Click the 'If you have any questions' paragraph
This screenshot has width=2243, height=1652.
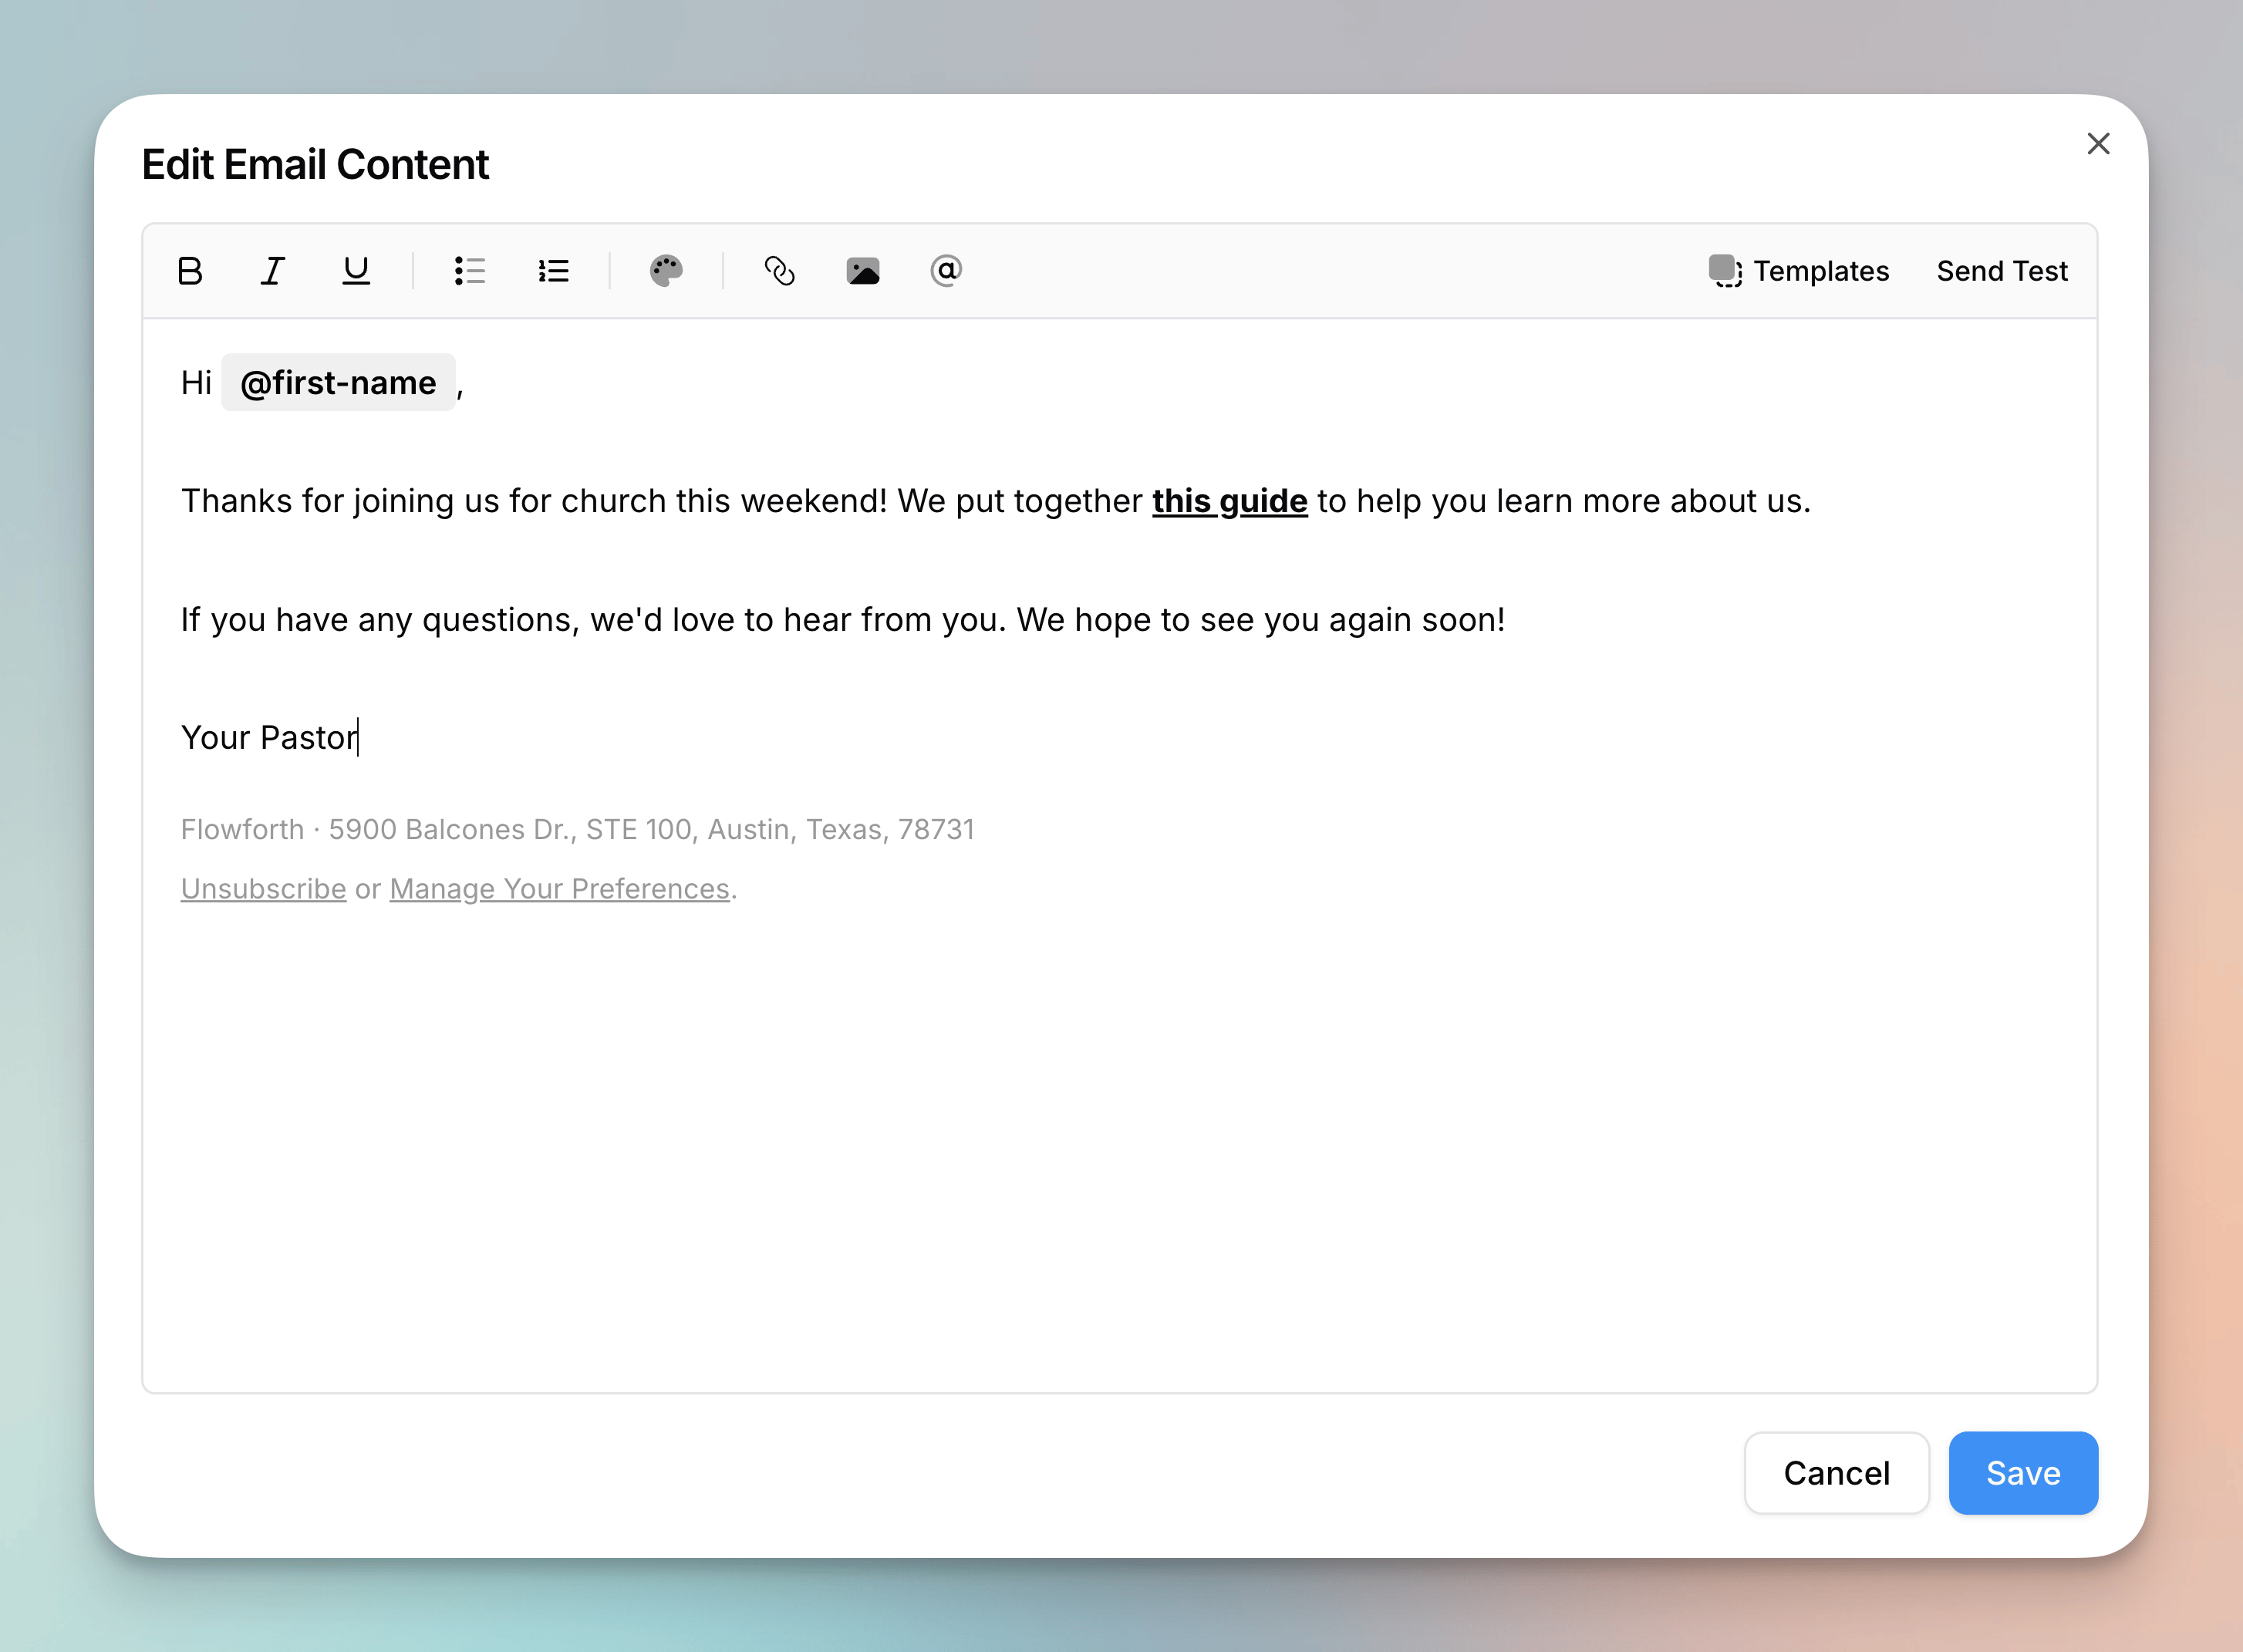(843, 620)
